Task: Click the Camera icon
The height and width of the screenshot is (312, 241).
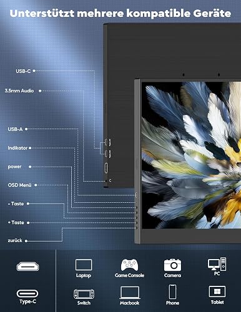Action: [172, 265]
